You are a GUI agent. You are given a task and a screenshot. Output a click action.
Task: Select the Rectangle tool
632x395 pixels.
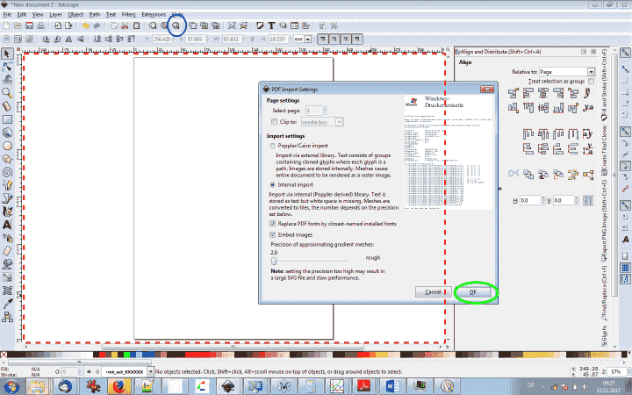coord(7,118)
